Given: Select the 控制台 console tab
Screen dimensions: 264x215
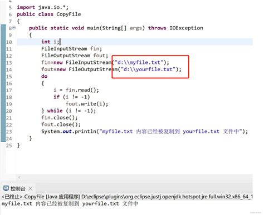Looking at the screenshot, I should tap(18, 189).
